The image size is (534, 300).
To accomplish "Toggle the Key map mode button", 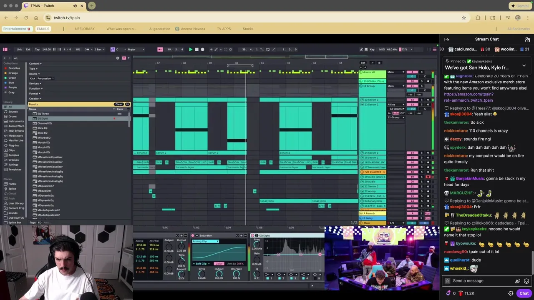I will (x=372, y=50).
